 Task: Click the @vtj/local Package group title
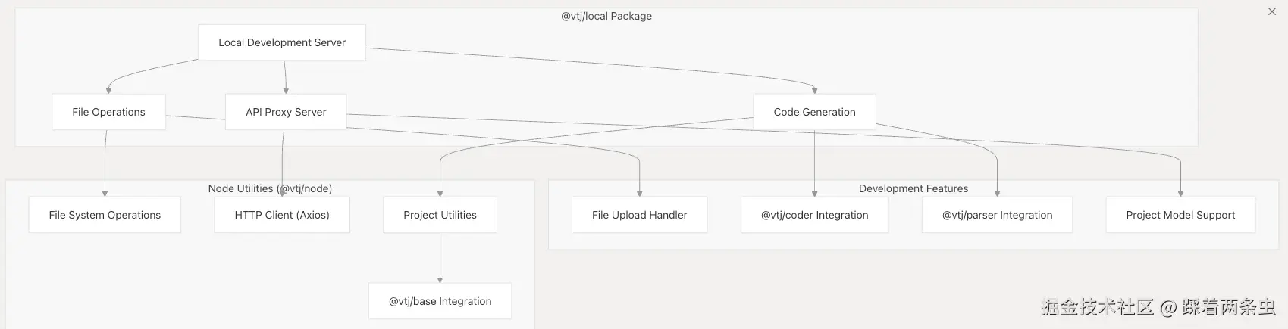pos(606,16)
